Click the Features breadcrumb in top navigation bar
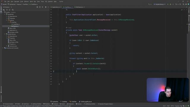Viewport: 190px width, 107px height. [19, 4]
